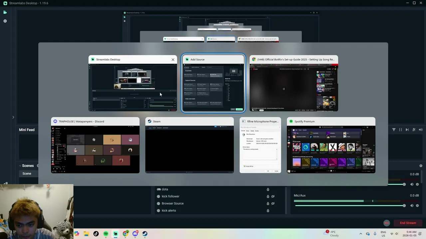Screen dimensions: 426x239
Task: Select the Scene entry in Scenes list
Action: pyautogui.click(x=28, y=174)
